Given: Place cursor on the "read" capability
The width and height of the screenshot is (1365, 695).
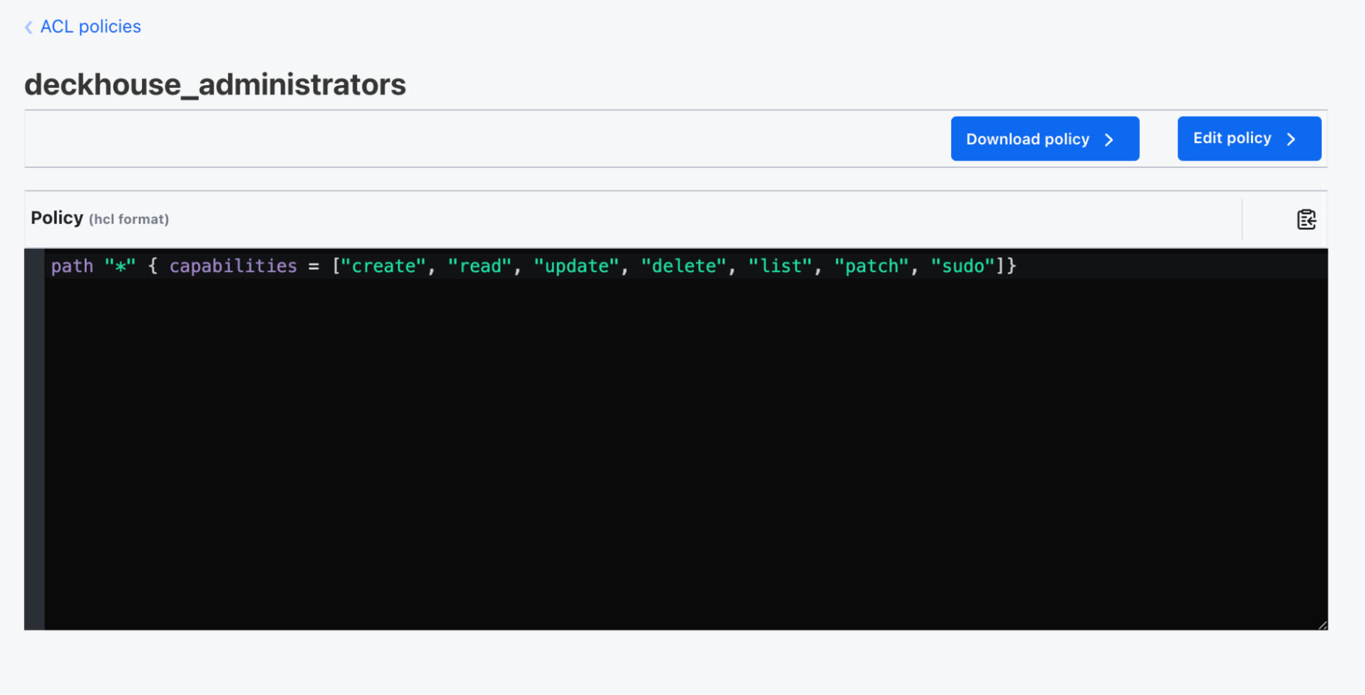Looking at the screenshot, I should pos(479,266).
